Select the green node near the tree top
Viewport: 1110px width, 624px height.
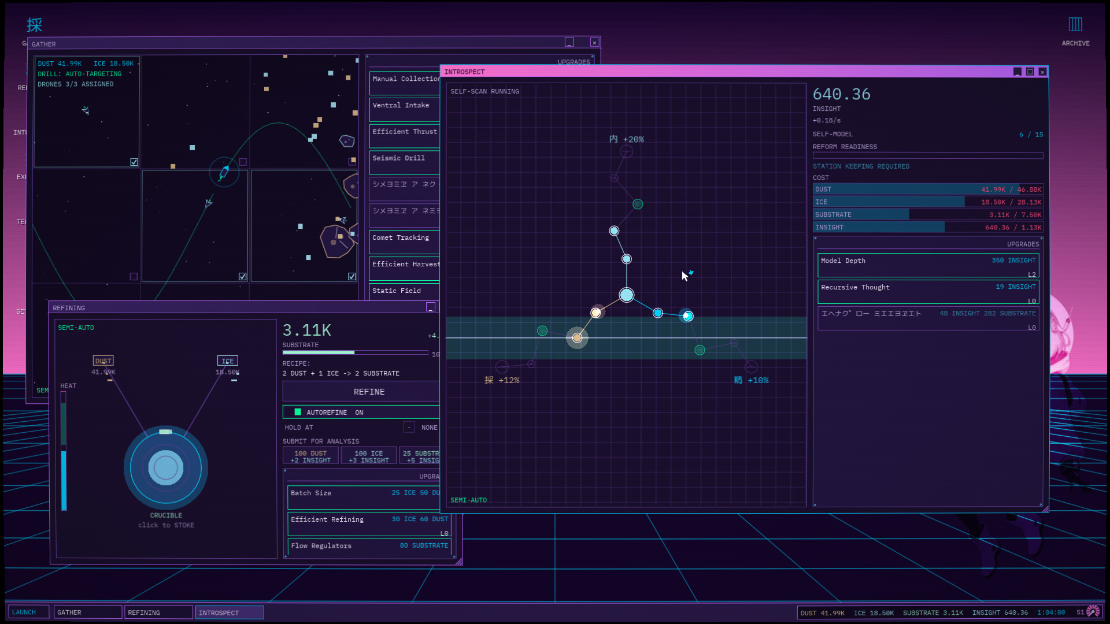638,204
